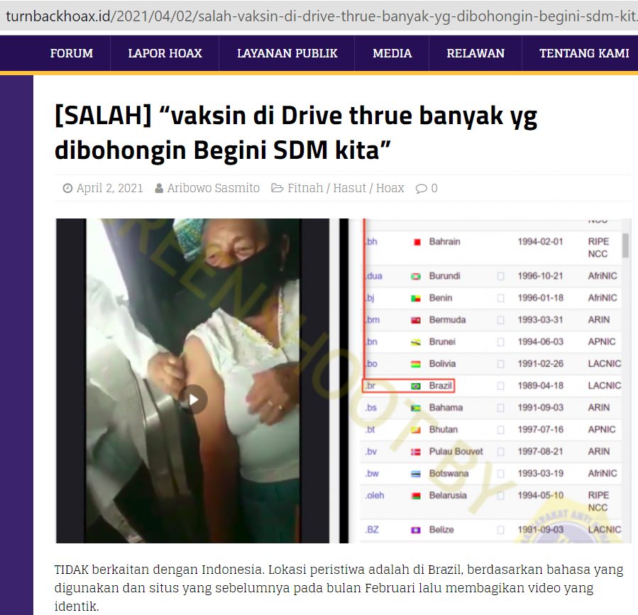The height and width of the screenshot is (615, 638).
Task: Toggle the checkbox in the Burundi row
Action: pyautogui.click(x=501, y=276)
